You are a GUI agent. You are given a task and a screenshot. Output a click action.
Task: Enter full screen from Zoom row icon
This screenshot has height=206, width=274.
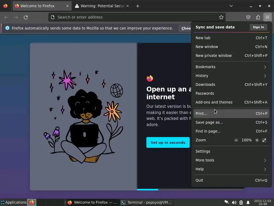tap(264, 140)
